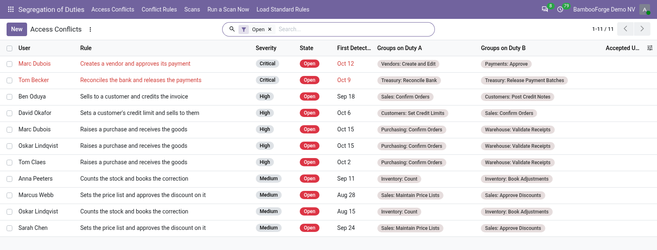Open the activities clock icon
The height and width of the screenshot is (250, 657).
560,9
